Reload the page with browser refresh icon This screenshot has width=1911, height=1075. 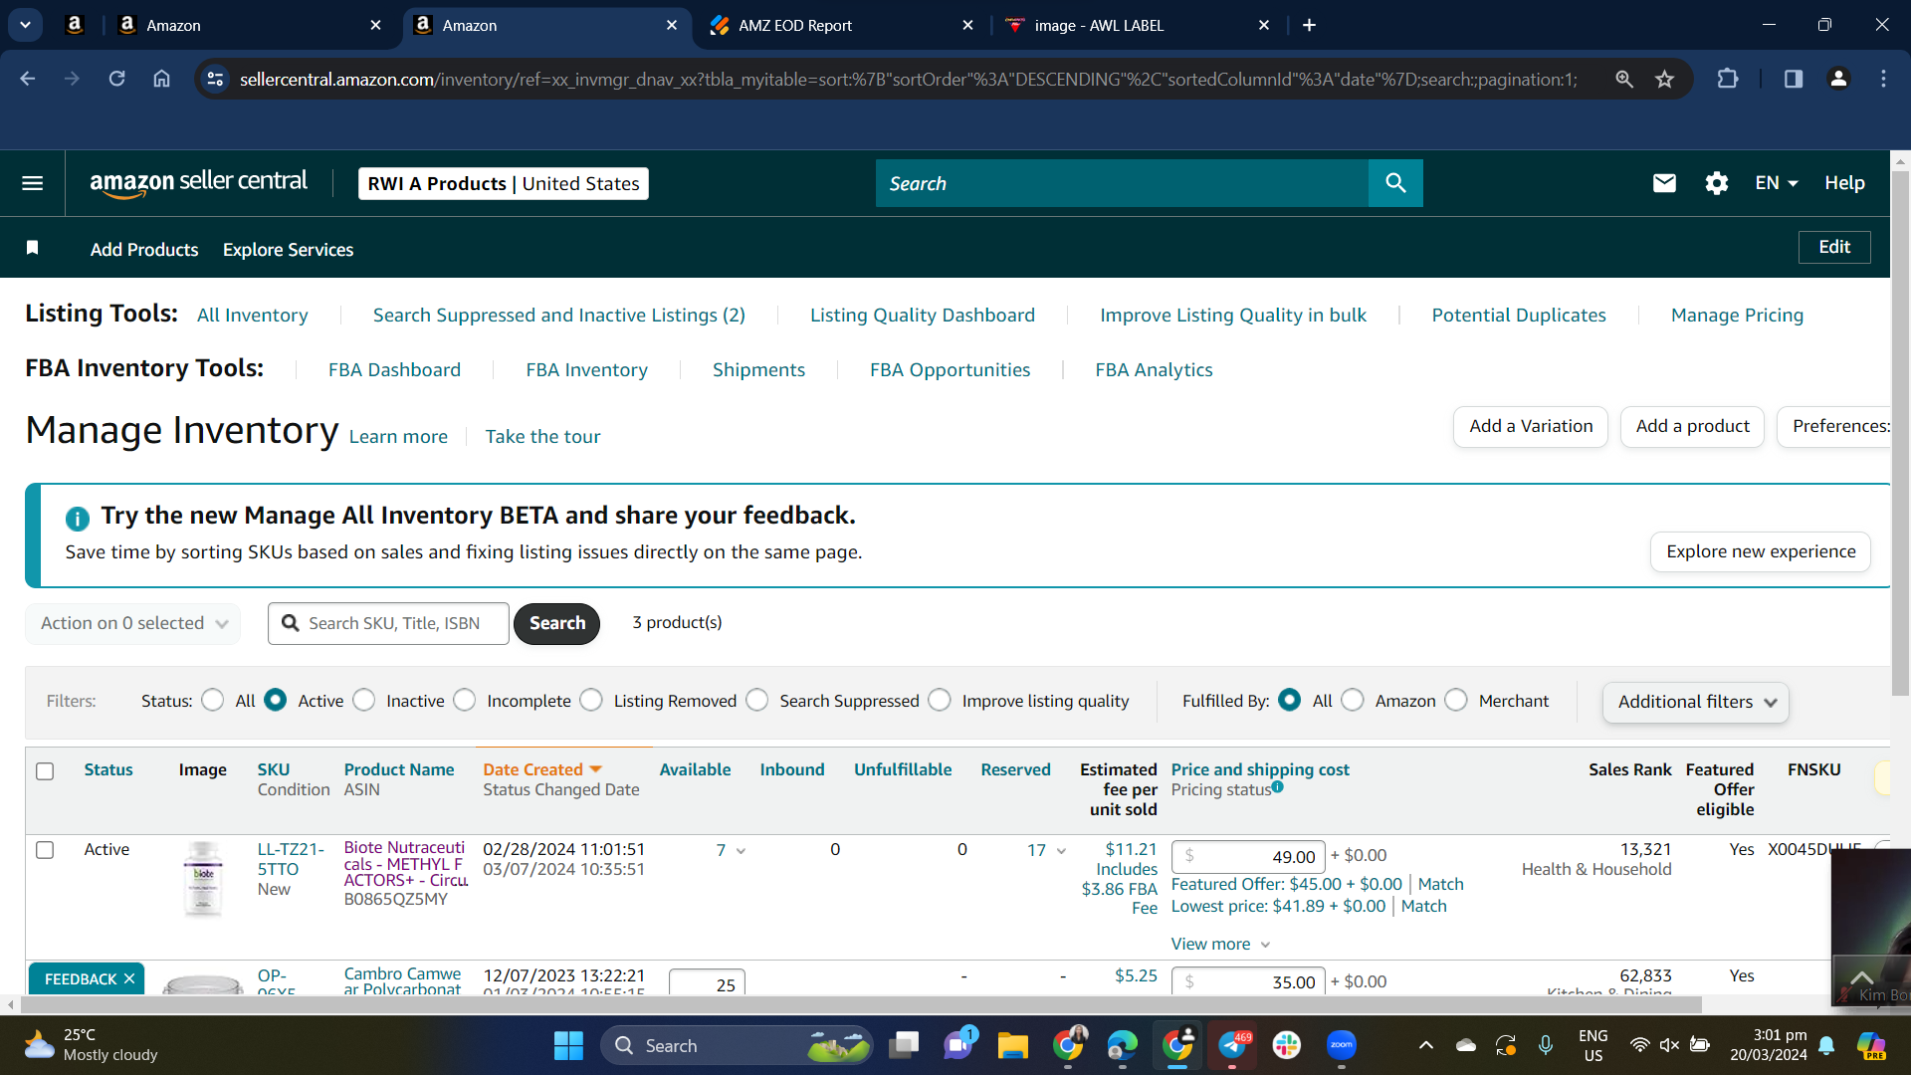[116, 79]
